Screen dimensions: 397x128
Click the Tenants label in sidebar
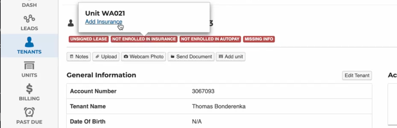tap(29, 52)
